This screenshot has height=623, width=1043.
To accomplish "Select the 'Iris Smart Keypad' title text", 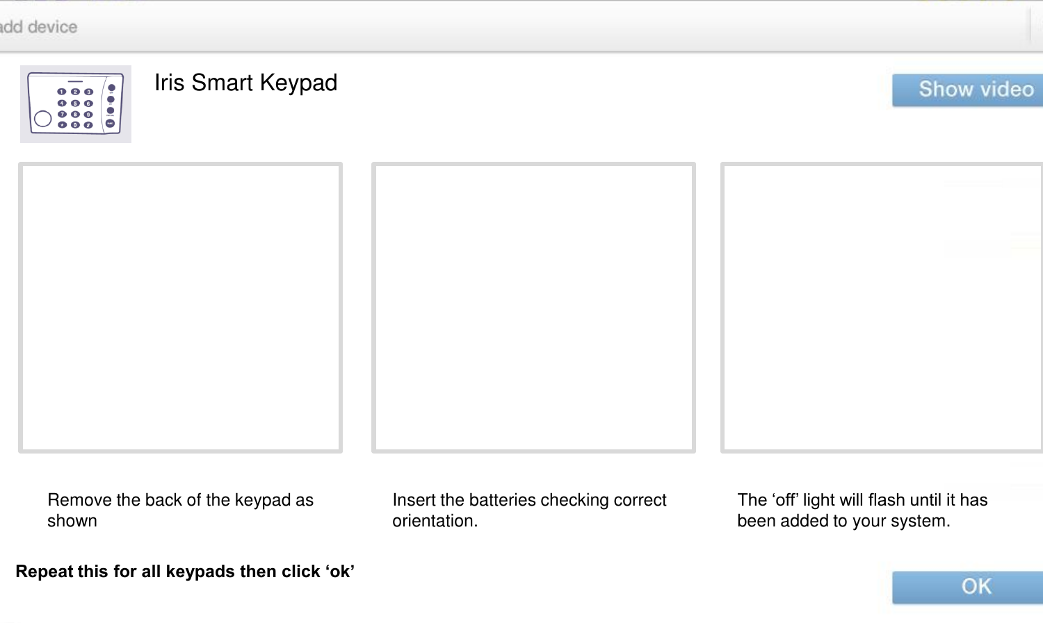I will (x=245, y=83).
